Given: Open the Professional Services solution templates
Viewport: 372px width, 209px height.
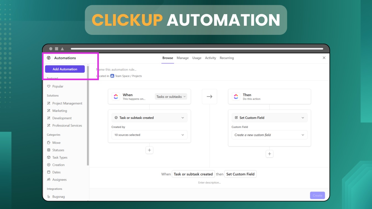Looking at the screenshot, I should coord(67,126).
